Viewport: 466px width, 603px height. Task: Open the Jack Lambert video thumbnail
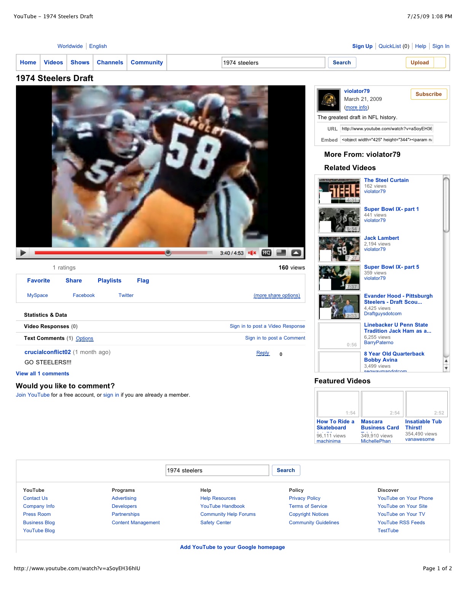click(339, 249)
